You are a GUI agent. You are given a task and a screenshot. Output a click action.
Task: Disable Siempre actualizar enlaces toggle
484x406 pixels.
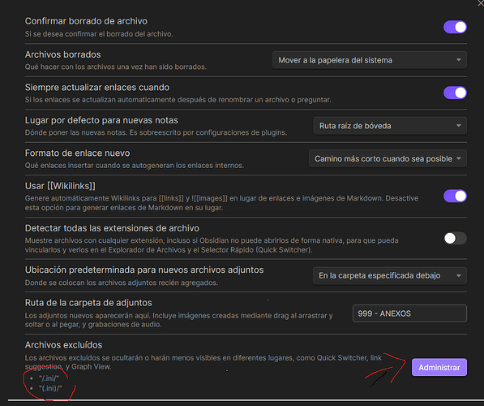pos(455,93)
